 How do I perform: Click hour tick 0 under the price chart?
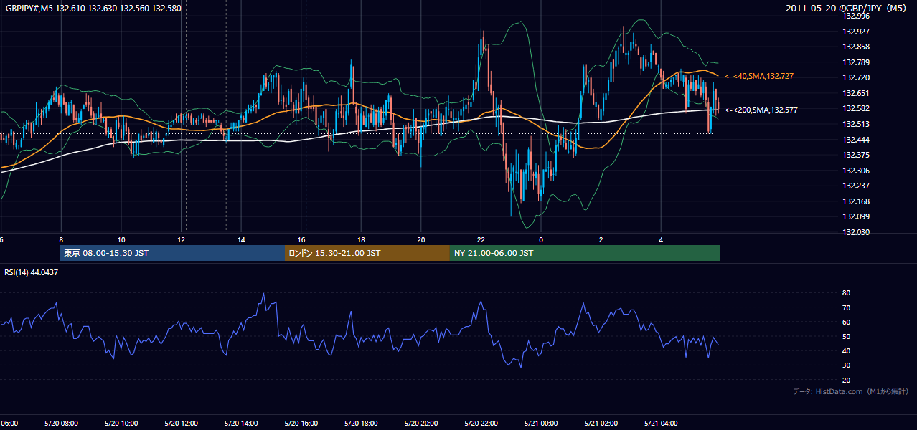tap(541, 239)
